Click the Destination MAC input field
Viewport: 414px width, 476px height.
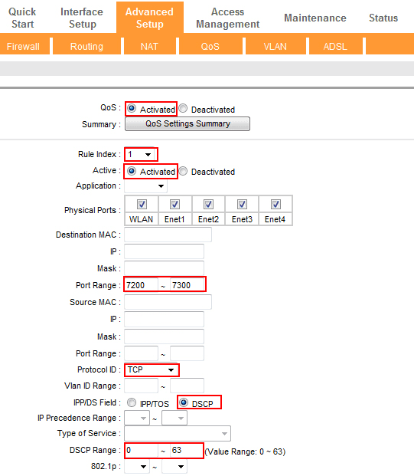168,235
